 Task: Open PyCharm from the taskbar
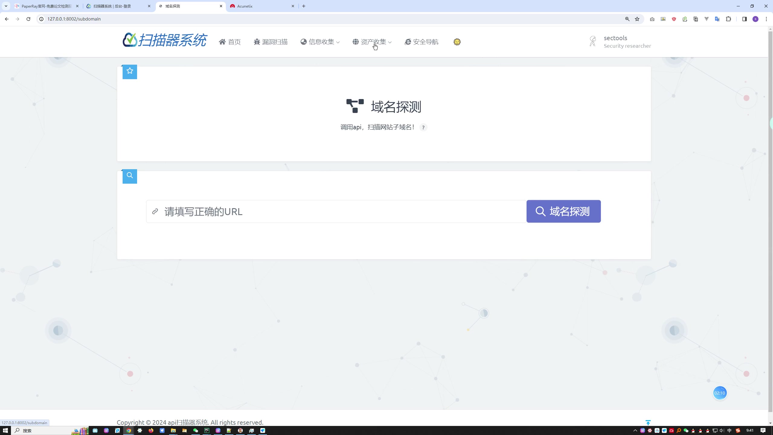coord(207,430)
